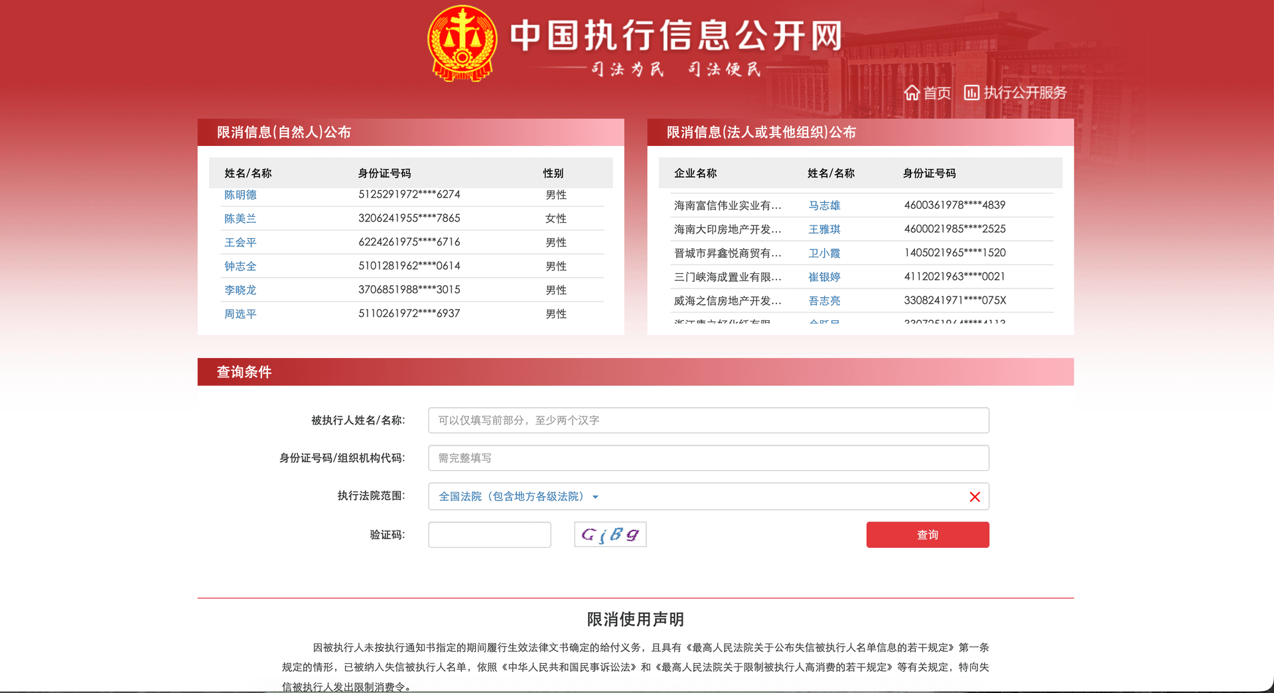The image size is (1274, 693).
Task: Clear the court selection using the X icon
Action: coord(975,496)
